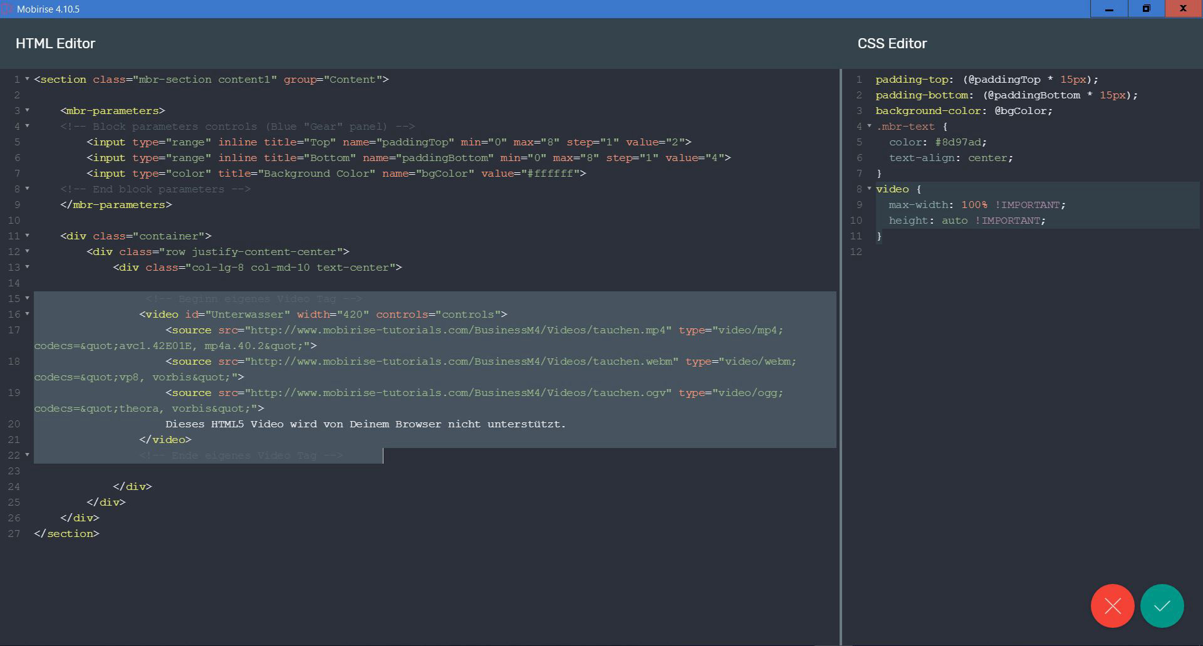Place cursor in background-color CSS line

pyautogui.click(x=964, y=111)
